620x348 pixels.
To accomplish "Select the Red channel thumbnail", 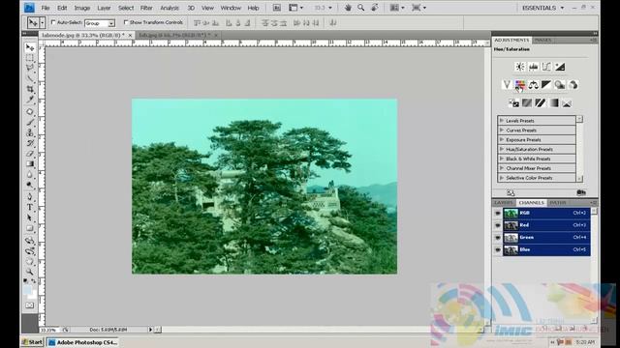I will [511, 225].
